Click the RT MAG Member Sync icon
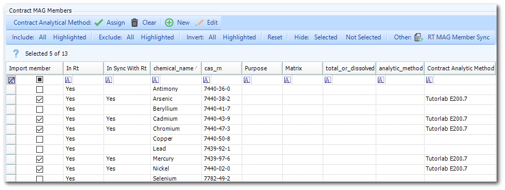505x190 pixels. click(419, 37)
